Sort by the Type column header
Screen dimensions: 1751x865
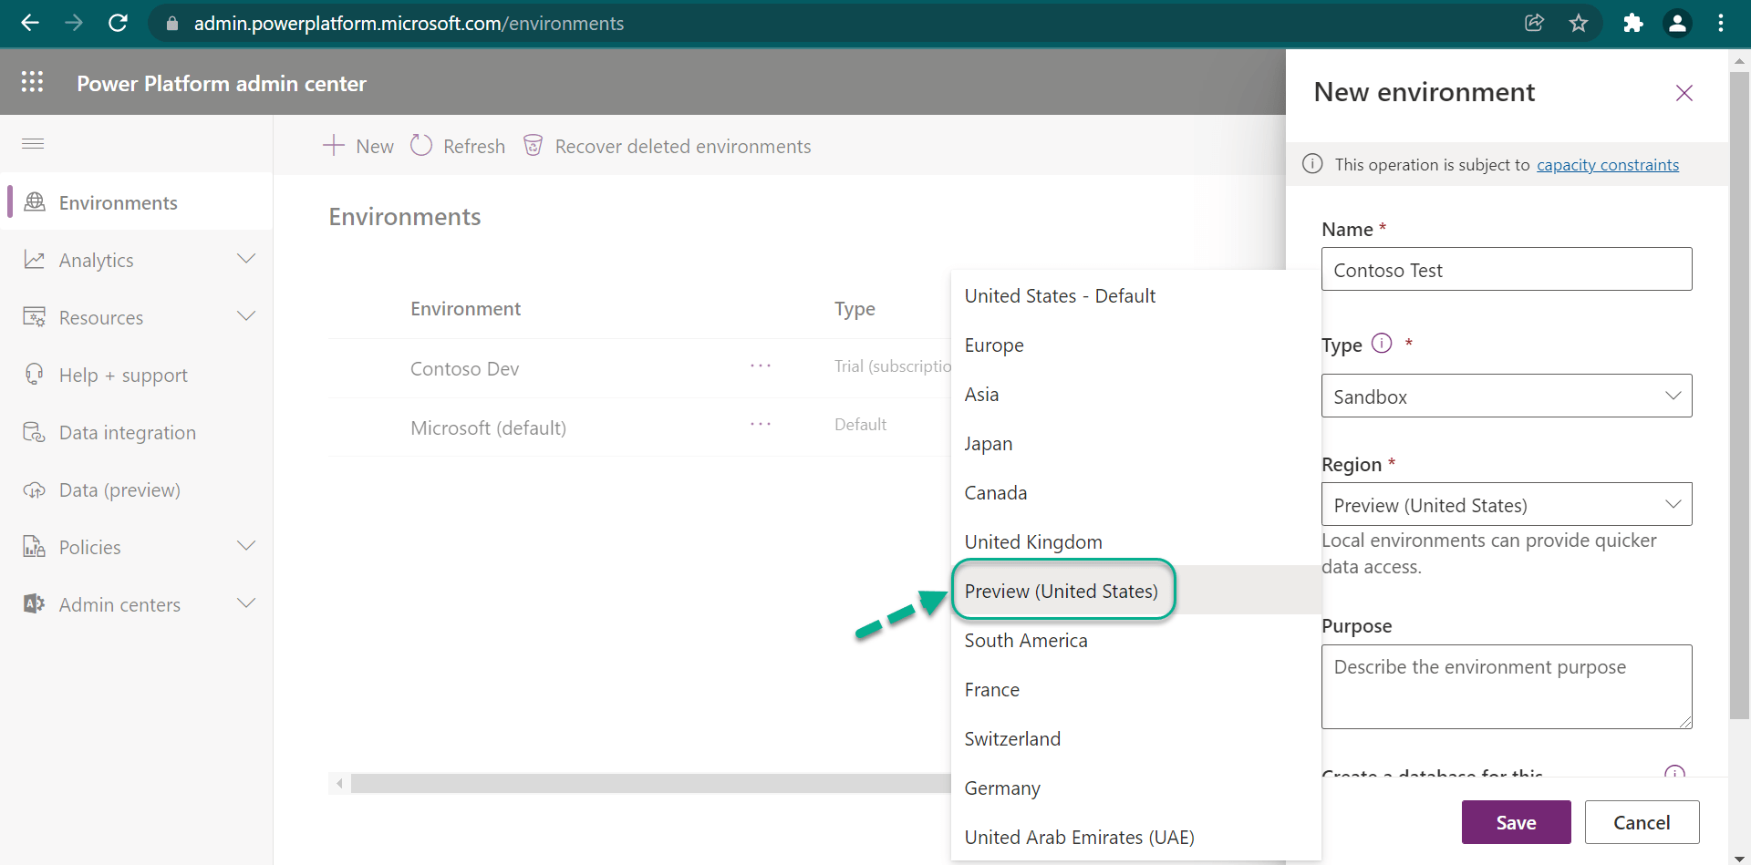click(x=855, y=309)
